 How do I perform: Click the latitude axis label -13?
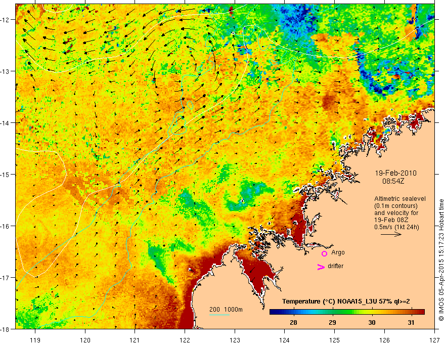(6, 71)
